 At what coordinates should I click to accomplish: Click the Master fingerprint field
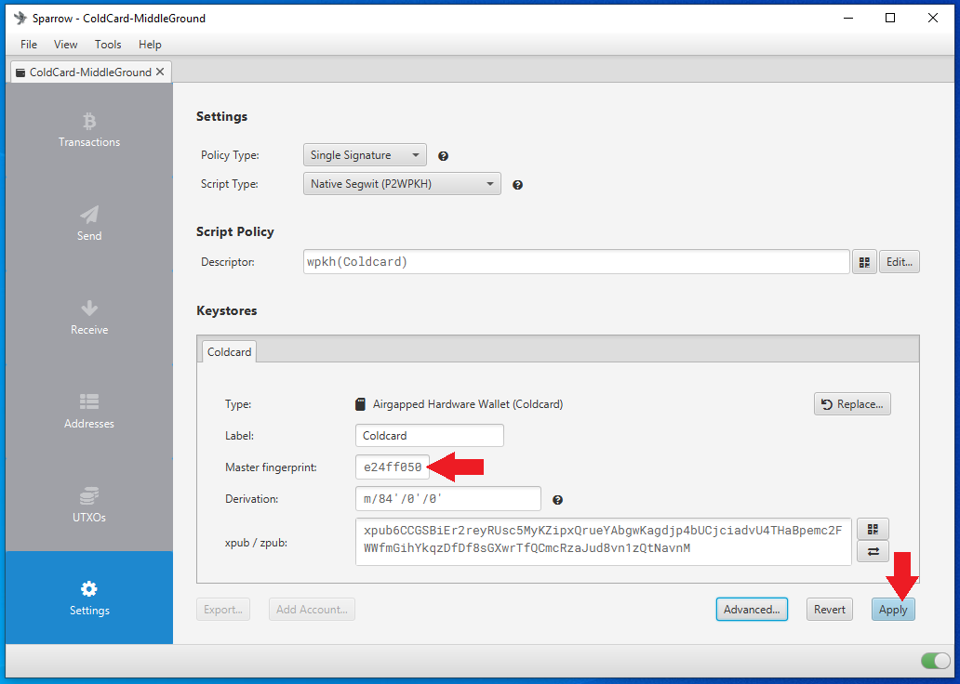click(393, 467)
